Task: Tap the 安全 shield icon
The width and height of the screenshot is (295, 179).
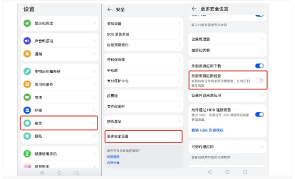Action: [x=27, y=123]
